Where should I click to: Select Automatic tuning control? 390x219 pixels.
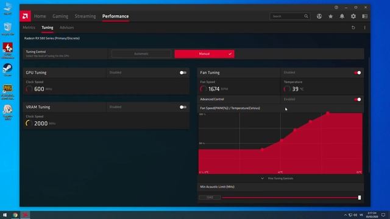coord(141,54)
